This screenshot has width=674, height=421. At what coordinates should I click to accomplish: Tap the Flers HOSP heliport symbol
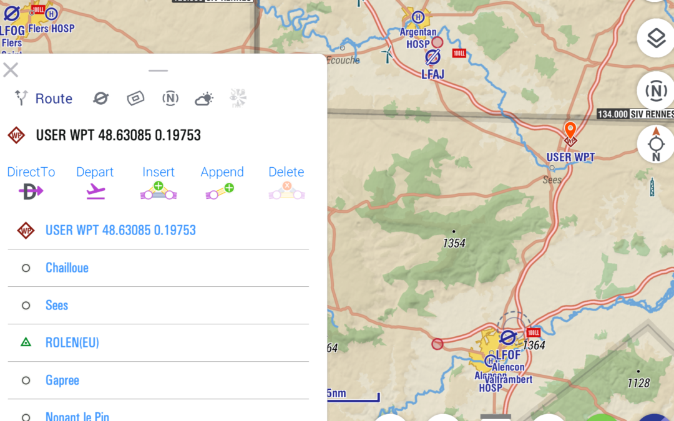pos(51,14)
